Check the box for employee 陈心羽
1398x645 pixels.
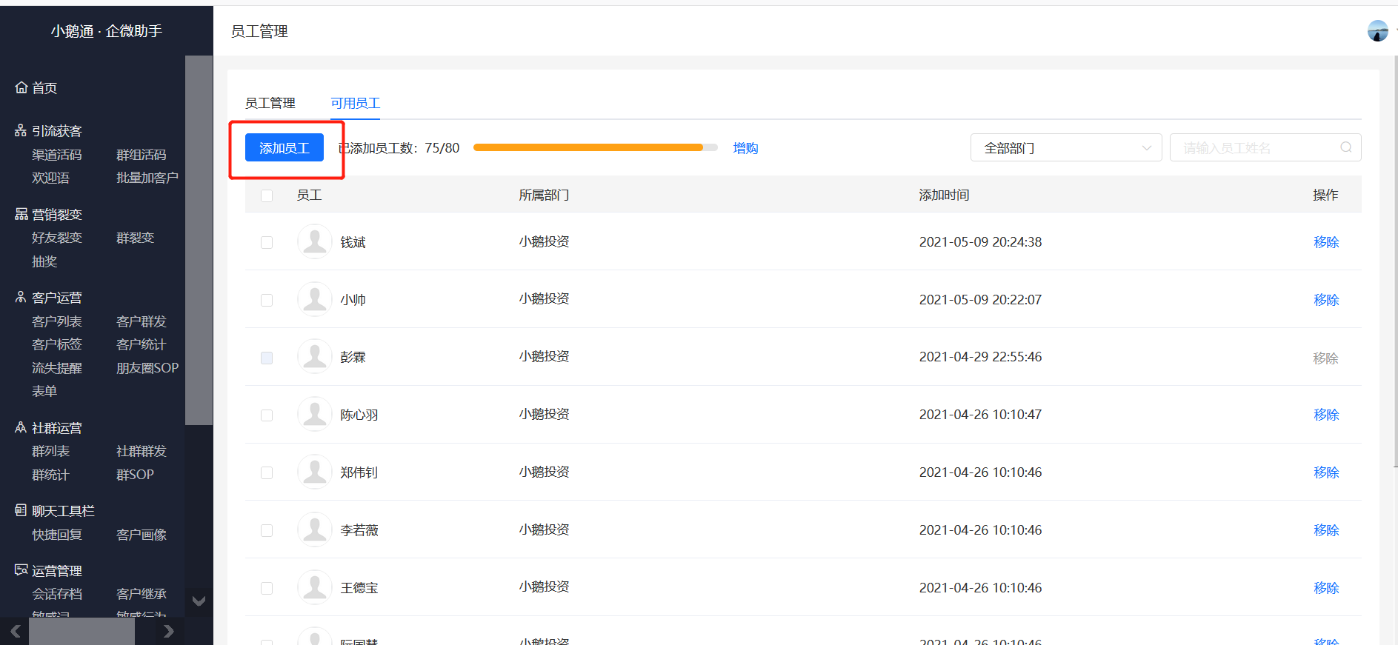[267, 415]
